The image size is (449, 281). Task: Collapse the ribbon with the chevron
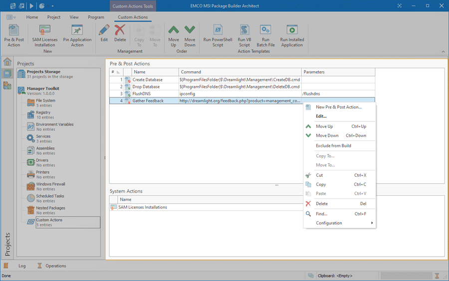(x=444, y=51)
